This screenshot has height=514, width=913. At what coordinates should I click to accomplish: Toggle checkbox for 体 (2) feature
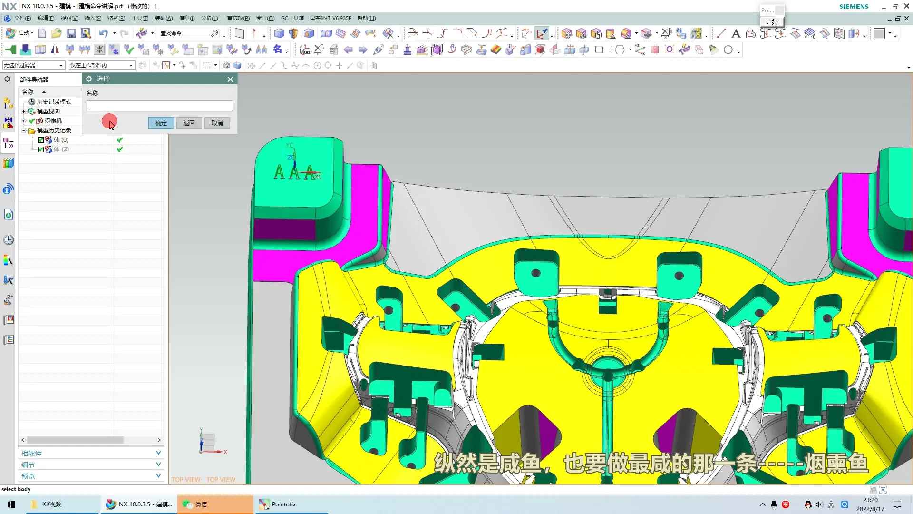[x=41, y=149]
